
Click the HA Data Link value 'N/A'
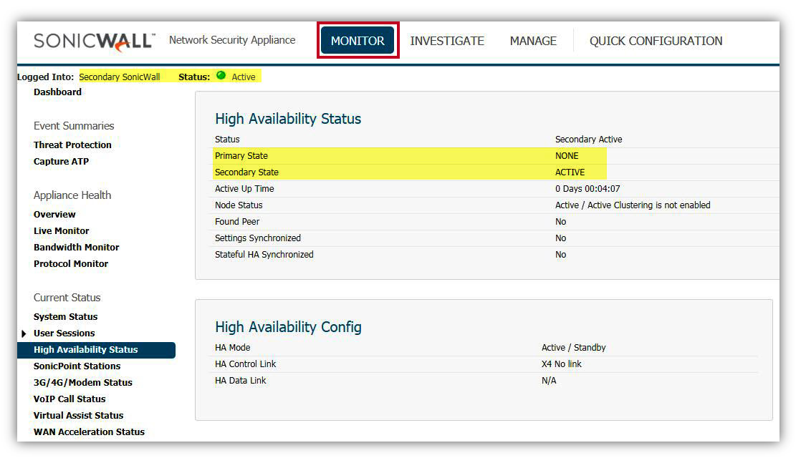tap(549, 381)
